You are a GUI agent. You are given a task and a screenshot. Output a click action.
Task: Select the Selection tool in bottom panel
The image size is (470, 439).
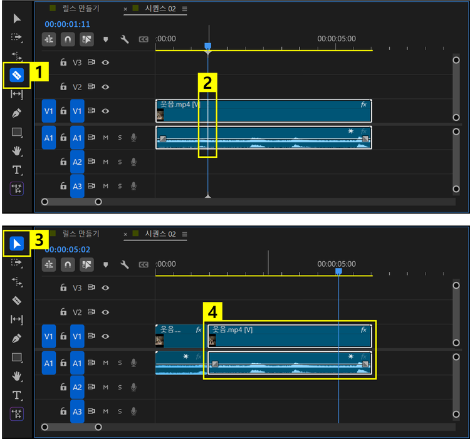tap(17, 244)
